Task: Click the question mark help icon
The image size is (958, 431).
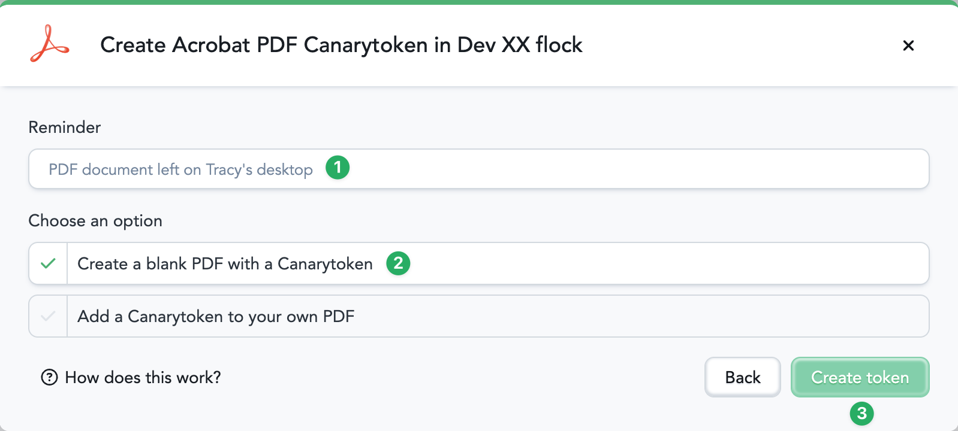Action: [49, 377]
